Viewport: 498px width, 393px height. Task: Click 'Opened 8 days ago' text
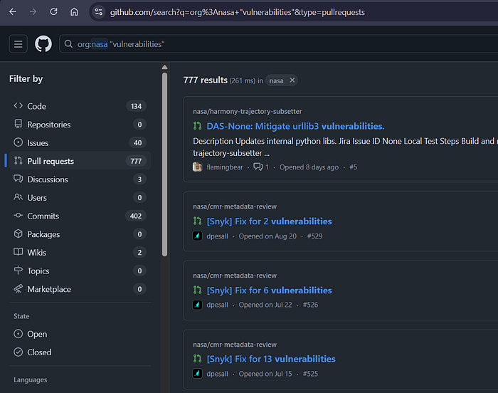pyautogui.click(x=309, y=167)
